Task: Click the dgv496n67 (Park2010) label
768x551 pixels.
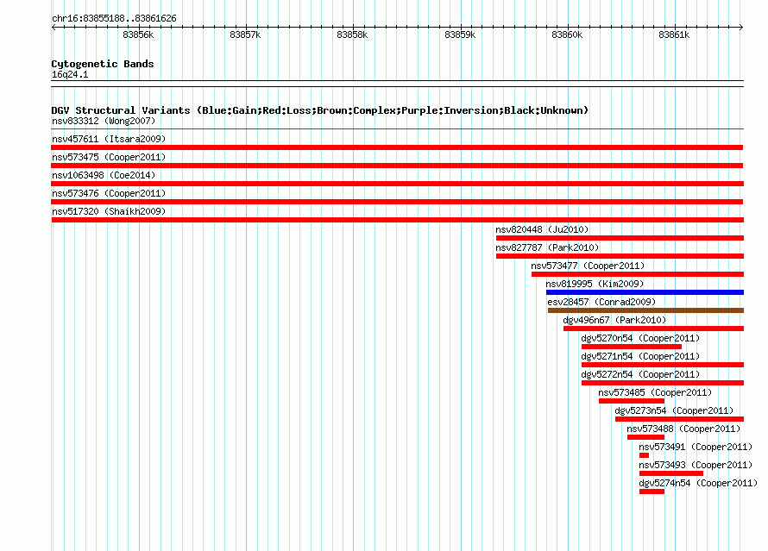Action: (x=614, y=320)
